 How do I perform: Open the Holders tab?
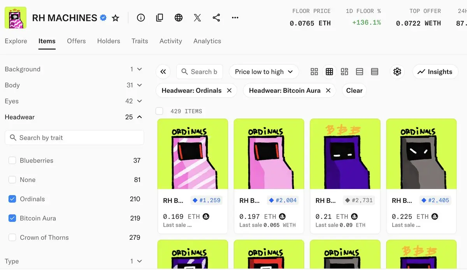point(109,41)
